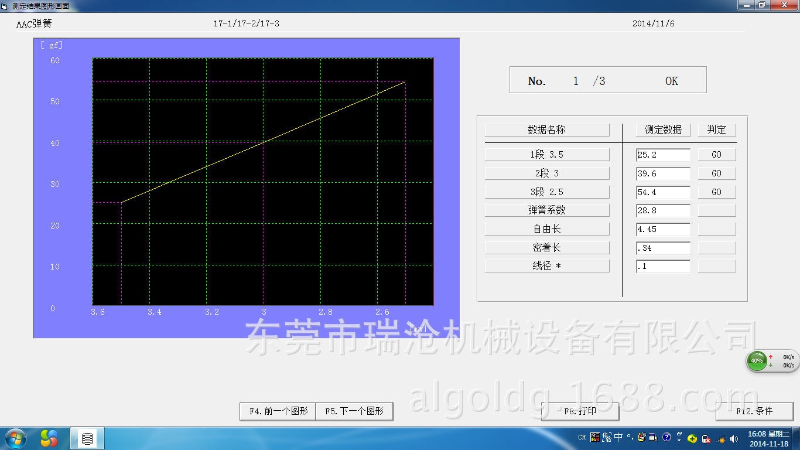
Task: Click the empty judgment box for 弹簧系数
Action: coord(717,210)
